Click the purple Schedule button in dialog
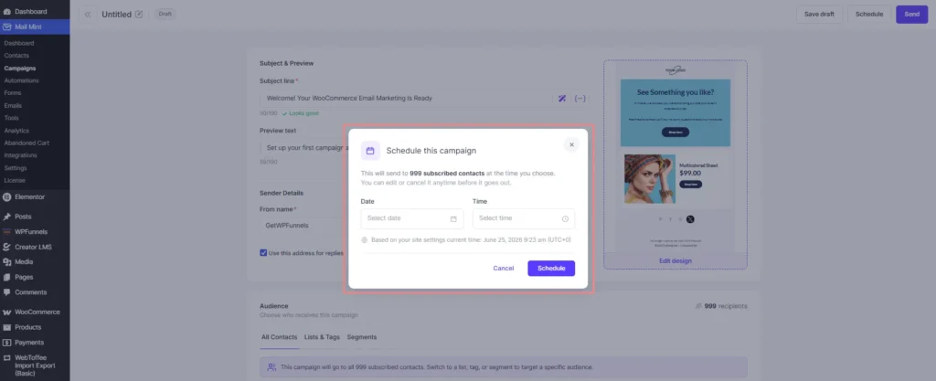Screen dimensions: 936x381 [551, 269]
